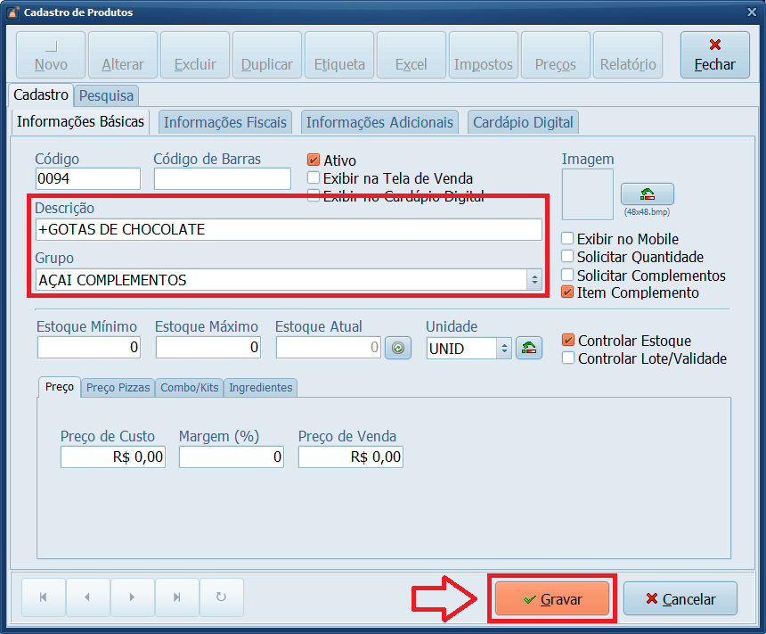Open the Ingredientes sub-tab

(x=260, y=388)
